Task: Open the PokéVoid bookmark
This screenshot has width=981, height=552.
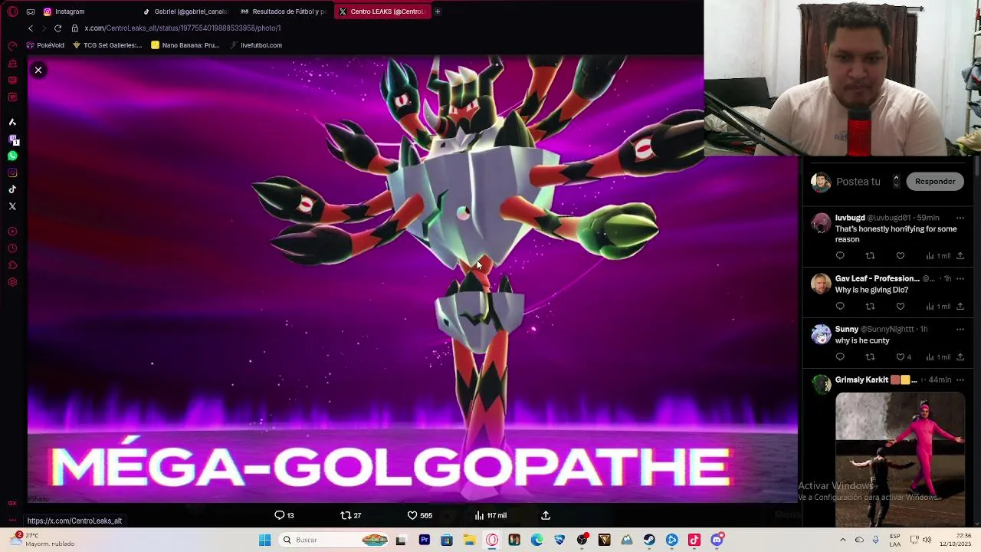Action: pos(45,45)
